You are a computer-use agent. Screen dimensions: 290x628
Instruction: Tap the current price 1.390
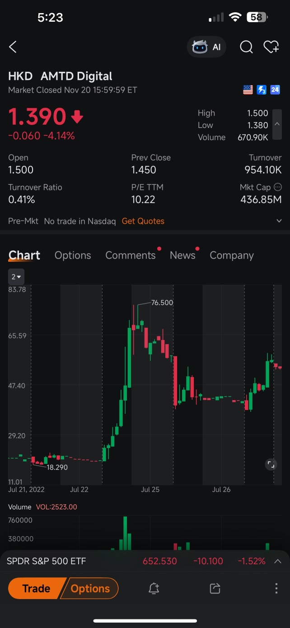[x=37, y=117]
